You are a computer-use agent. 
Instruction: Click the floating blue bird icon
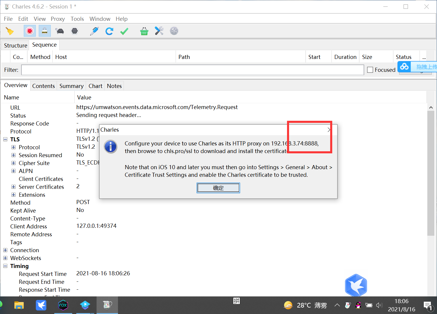pyautogui.click(x=356, y=285)
